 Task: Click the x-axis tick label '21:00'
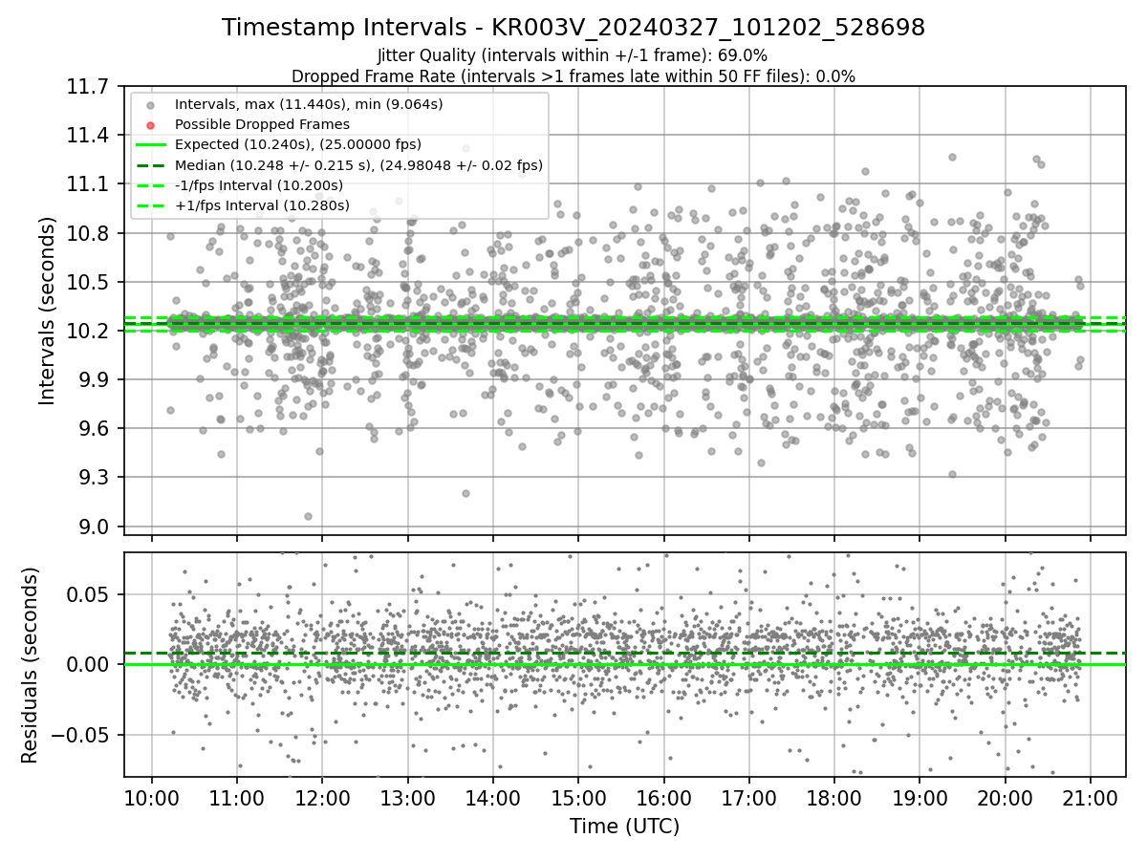[1091, 797]
